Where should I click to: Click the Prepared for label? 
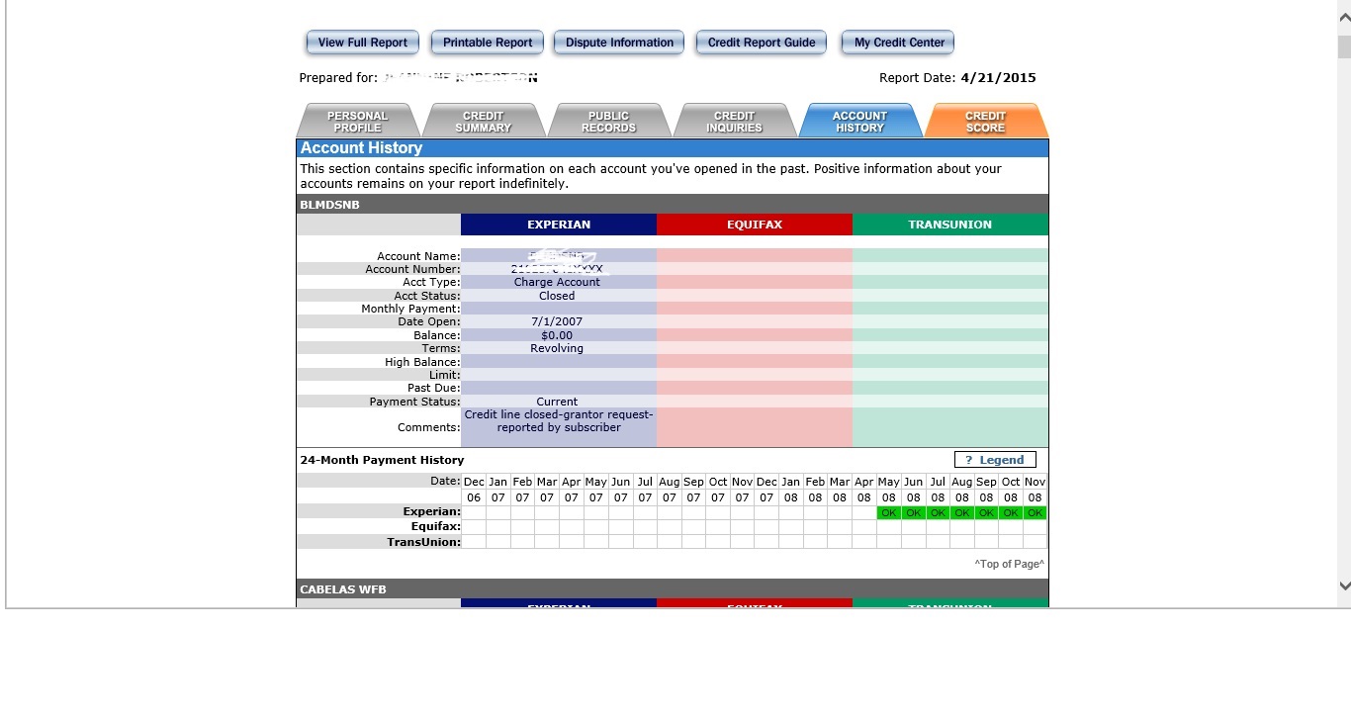(x=338, y=78)
